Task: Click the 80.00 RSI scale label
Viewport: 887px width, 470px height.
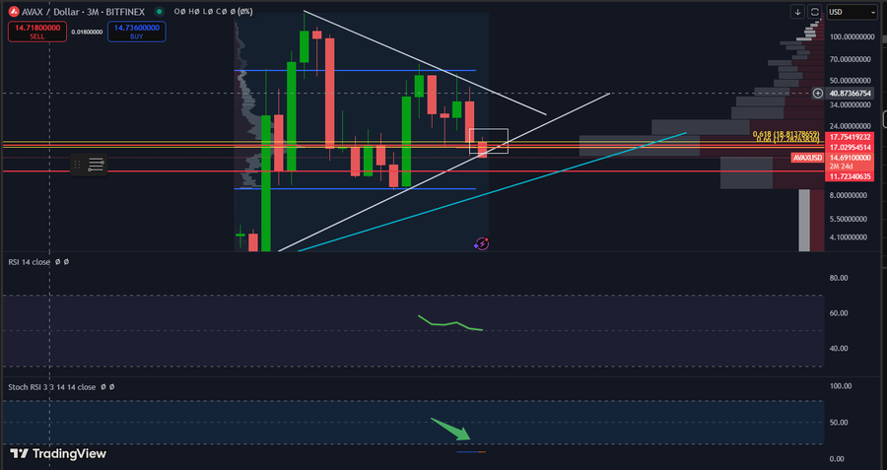Action: coord(839,278)
